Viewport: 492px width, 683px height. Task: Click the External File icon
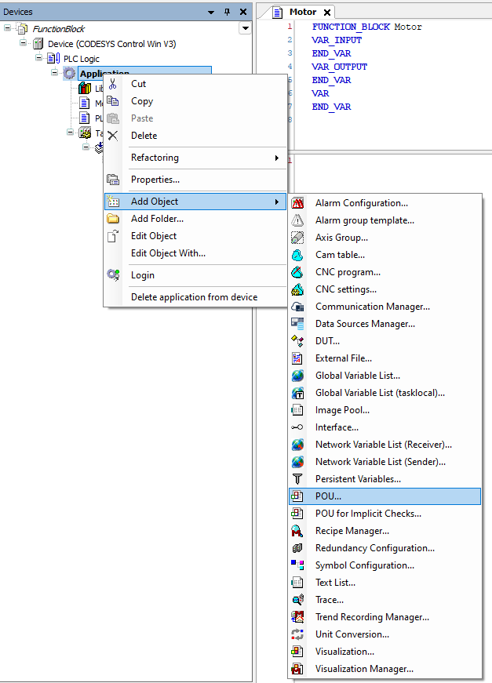297,358
